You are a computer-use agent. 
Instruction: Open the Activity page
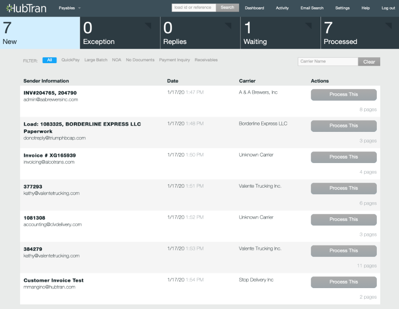point(282,8)
